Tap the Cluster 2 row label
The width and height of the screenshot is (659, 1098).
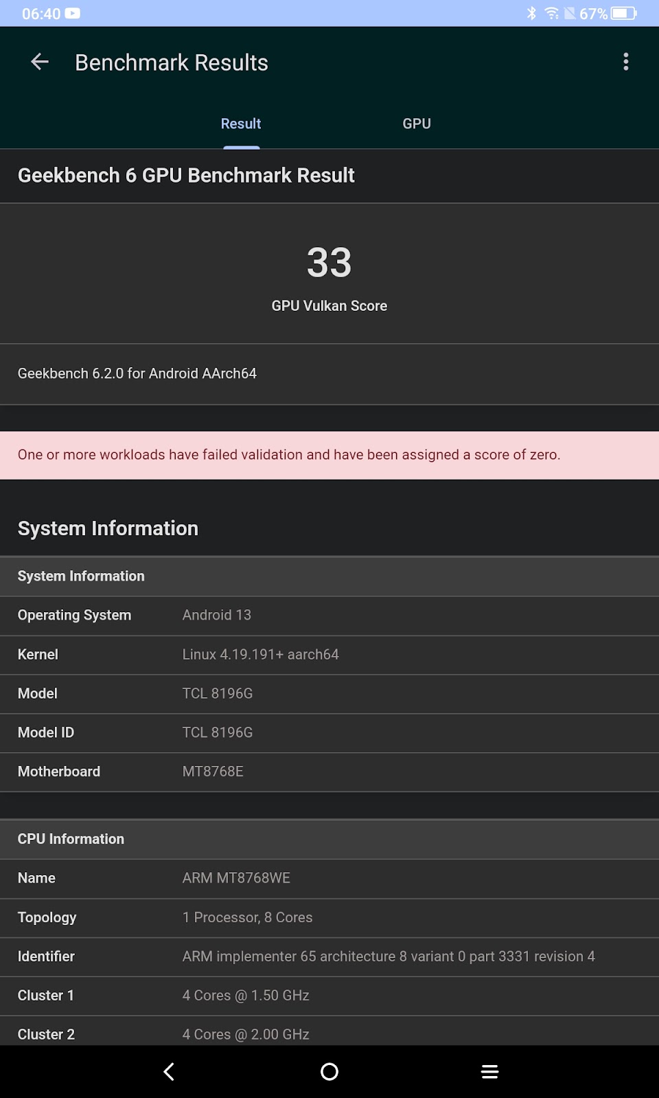click(46, 1035)
